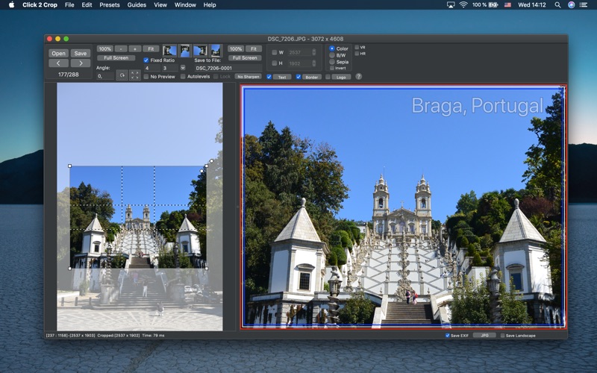This screenshot has width=597, height=373.
Task: Click the top-left crop corner handle
Action: [69, 166]
